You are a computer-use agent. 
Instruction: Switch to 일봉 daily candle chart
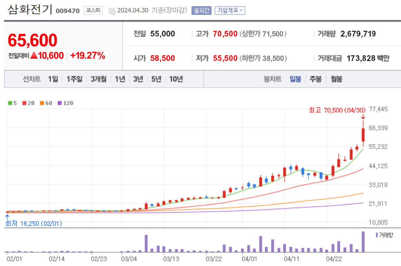[295, 79]
